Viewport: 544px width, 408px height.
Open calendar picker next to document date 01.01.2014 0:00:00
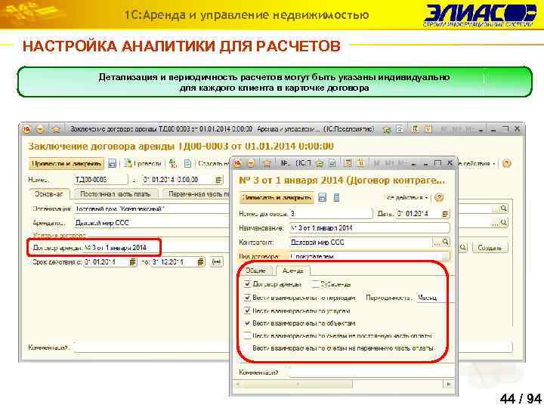[218, 180]
